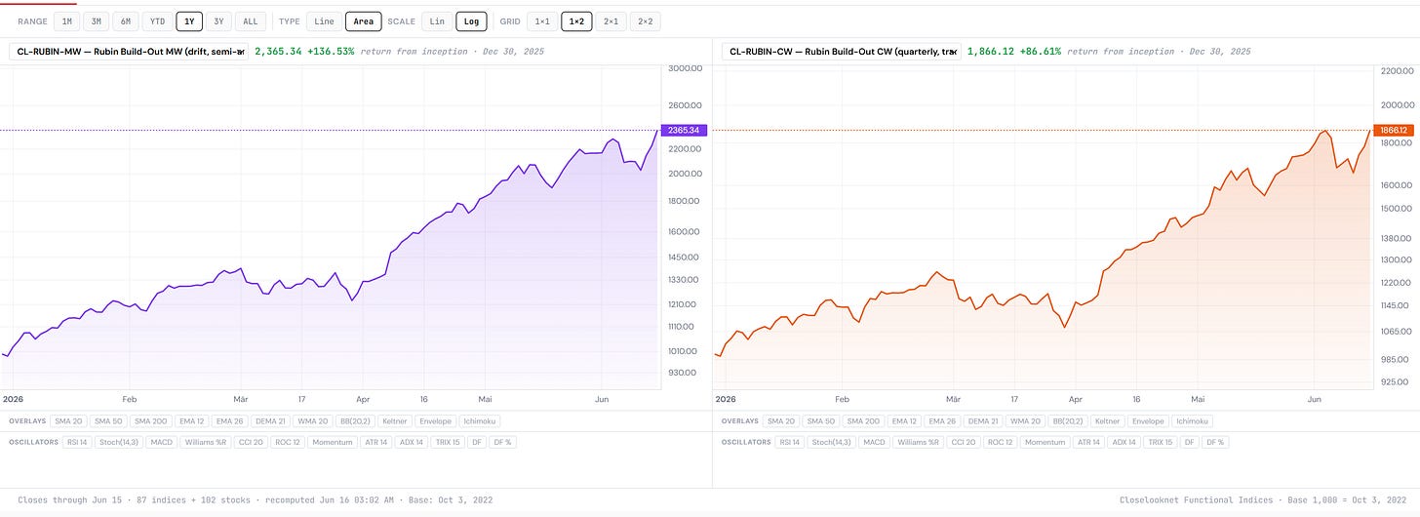Toggle Momentum oscillator under MW chart
1420x517 pixels.
(333, 442)
